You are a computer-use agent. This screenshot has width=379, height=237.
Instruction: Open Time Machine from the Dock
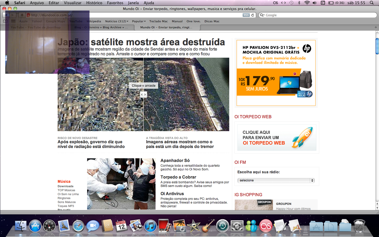222,226
